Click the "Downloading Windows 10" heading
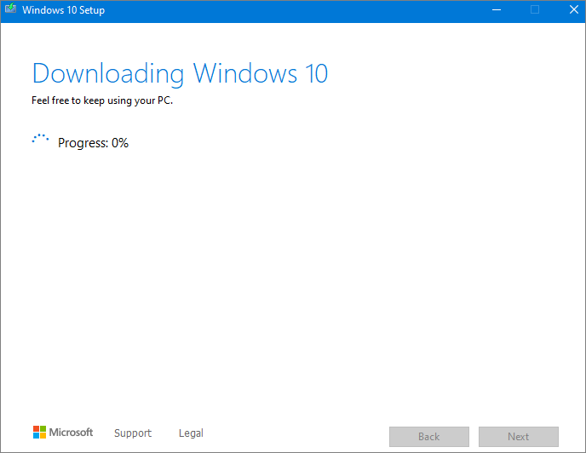586x453 pixels. point(180,73)
